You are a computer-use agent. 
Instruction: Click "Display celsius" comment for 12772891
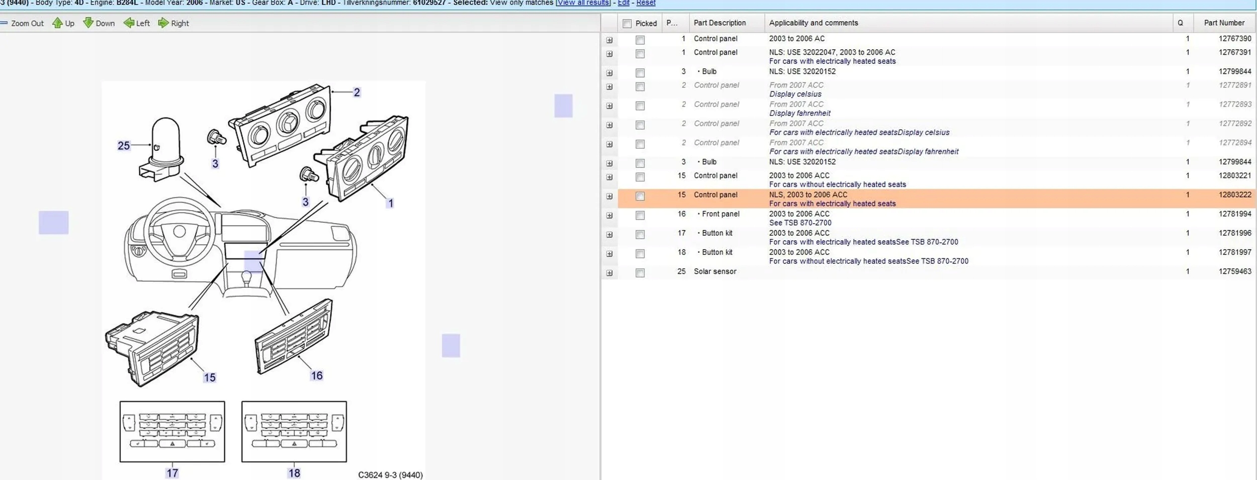[x=795, y=94]
